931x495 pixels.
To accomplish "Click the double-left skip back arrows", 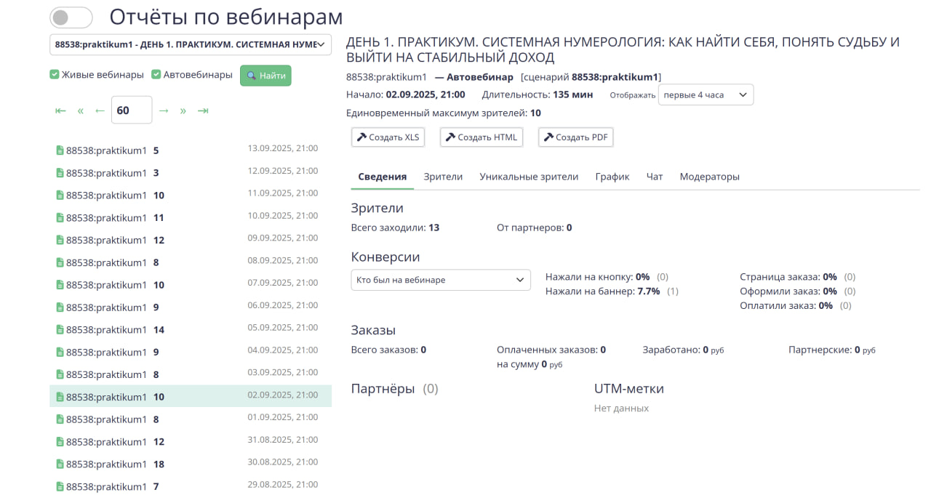I will coord(81,110).
